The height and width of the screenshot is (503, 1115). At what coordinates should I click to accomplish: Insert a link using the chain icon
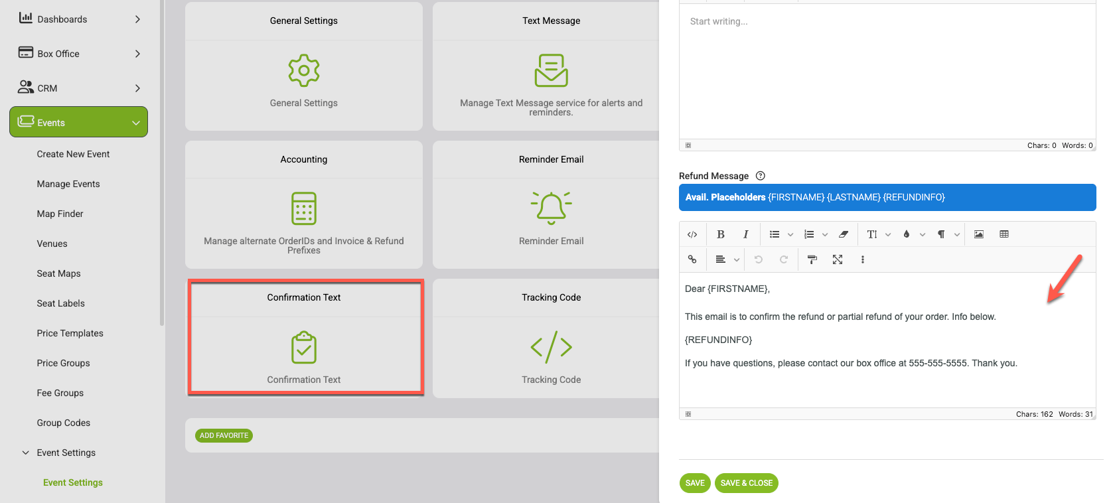(692, 259)
